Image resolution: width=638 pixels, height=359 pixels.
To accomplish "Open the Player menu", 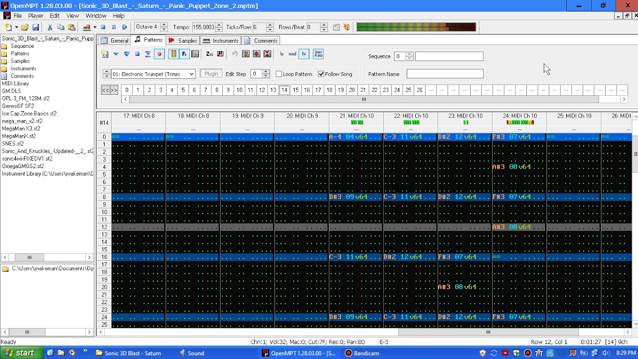I will (35, 15).
